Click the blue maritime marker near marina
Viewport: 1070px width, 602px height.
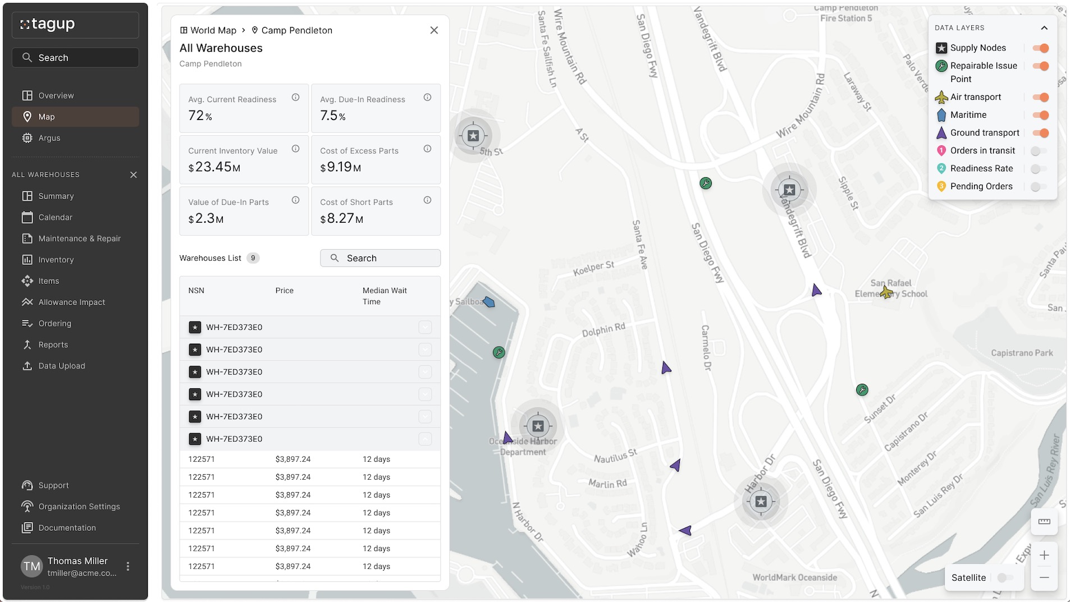tap(489, 302)
